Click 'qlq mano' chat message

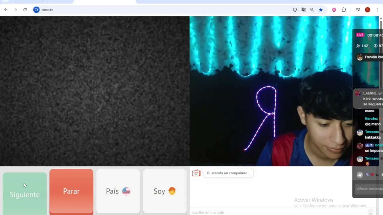click(373, 124)
